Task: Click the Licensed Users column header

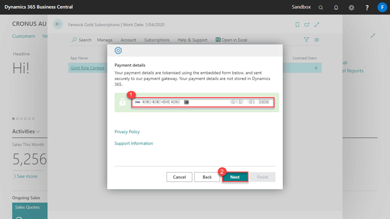Action: tap(305, 58)
